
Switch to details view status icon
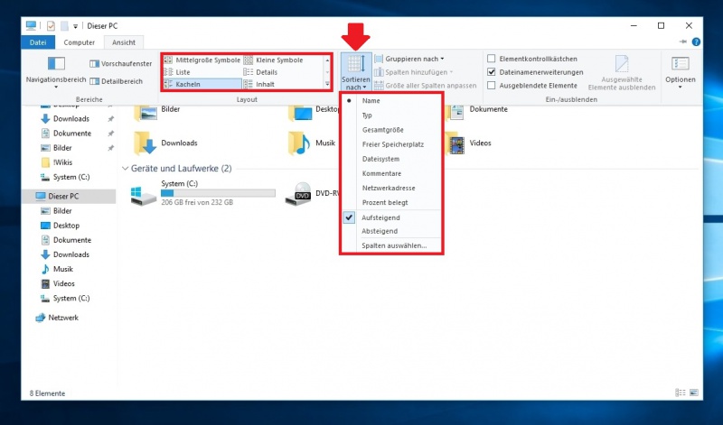[681, 393]
